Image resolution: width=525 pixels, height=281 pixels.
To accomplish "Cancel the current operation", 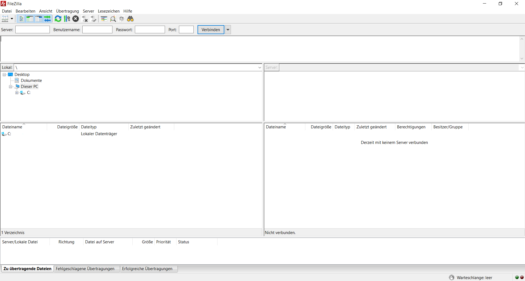I will pyautogui.click(x=76, y=19).
